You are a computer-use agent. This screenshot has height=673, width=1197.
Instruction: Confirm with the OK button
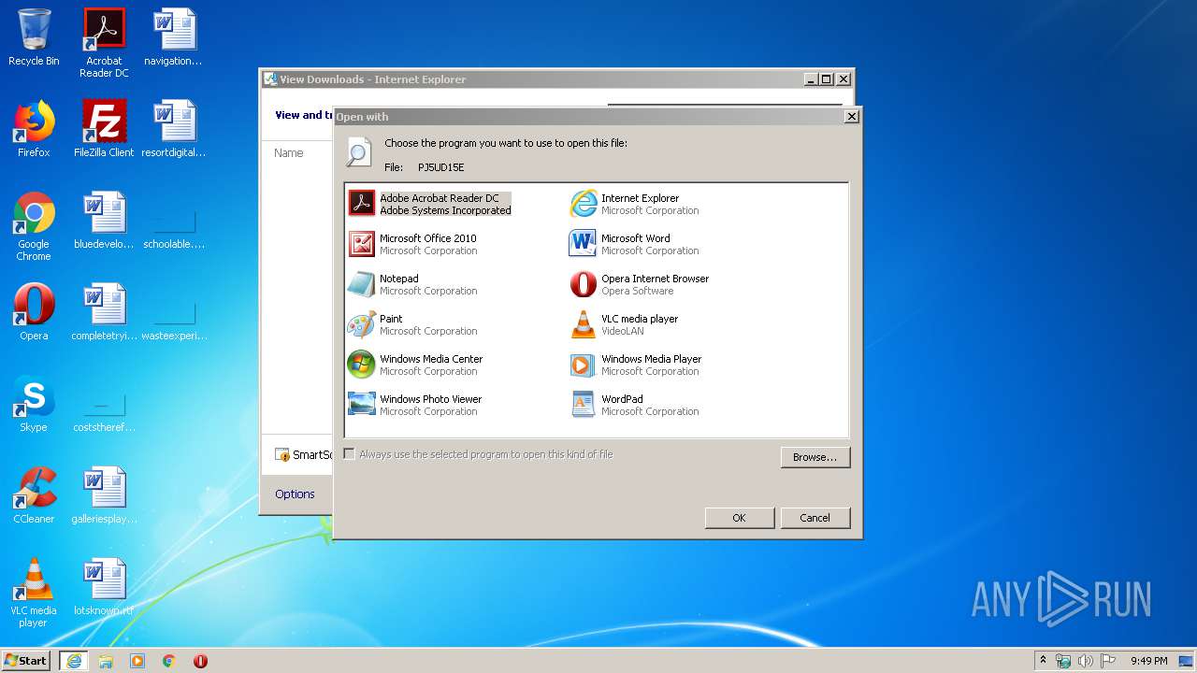click(739, 518)
